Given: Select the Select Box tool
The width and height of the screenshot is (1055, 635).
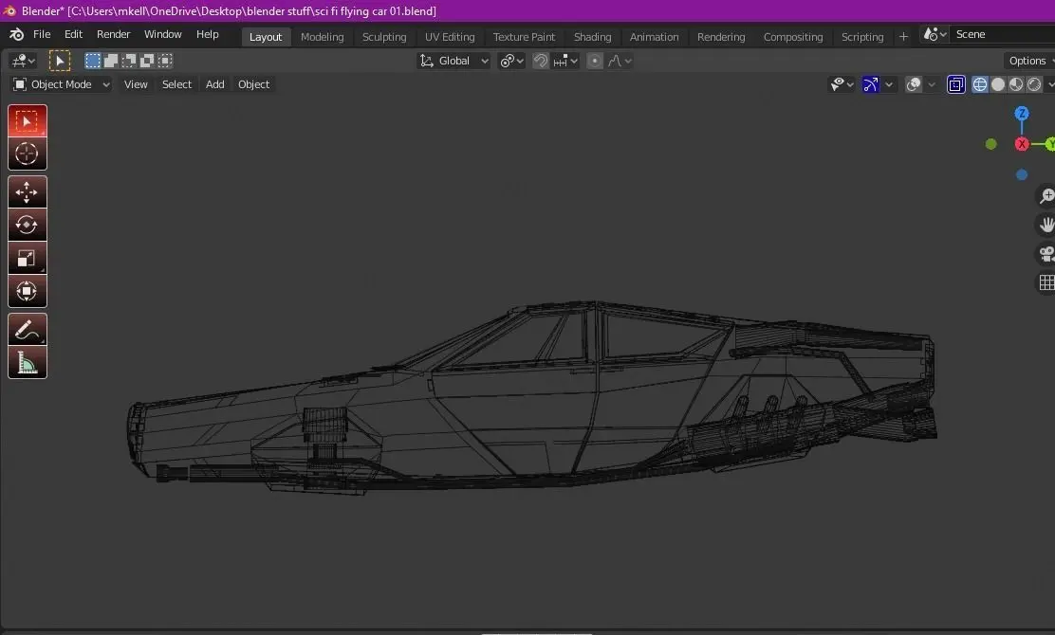Looking at the screenshot, I should 27,121.
